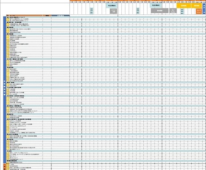
Task: Click the first light blue header box
Action: pyautogui.click(x=112, y=5)
